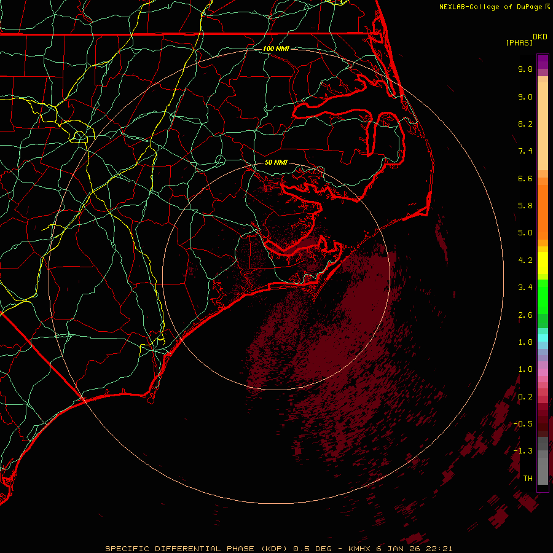Click the TH threshold legend label
Image resolution: width=553 pixels, height=553 pixels.
click(528, 479)
